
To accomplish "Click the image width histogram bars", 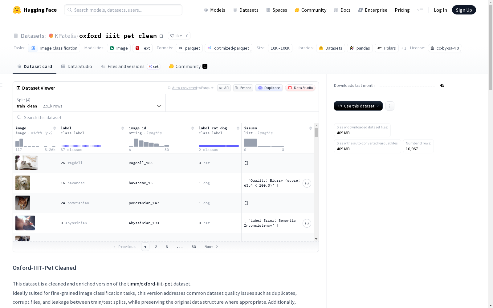I will (35, 142).
